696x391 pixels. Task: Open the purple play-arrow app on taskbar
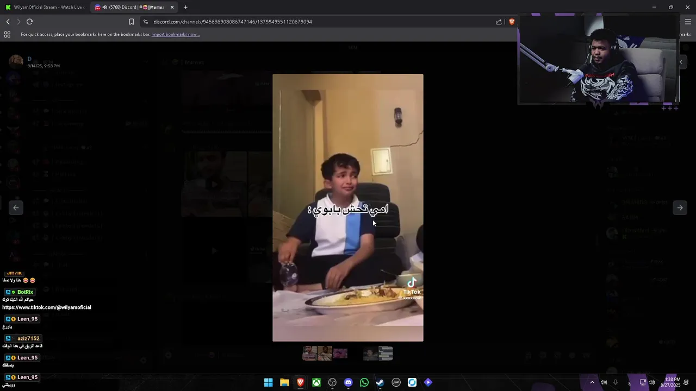pos(428,382)
